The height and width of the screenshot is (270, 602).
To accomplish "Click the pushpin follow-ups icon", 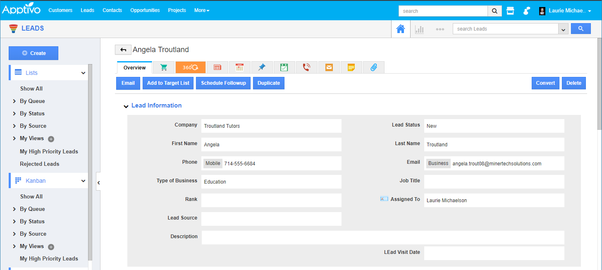I will click(262, 67).
